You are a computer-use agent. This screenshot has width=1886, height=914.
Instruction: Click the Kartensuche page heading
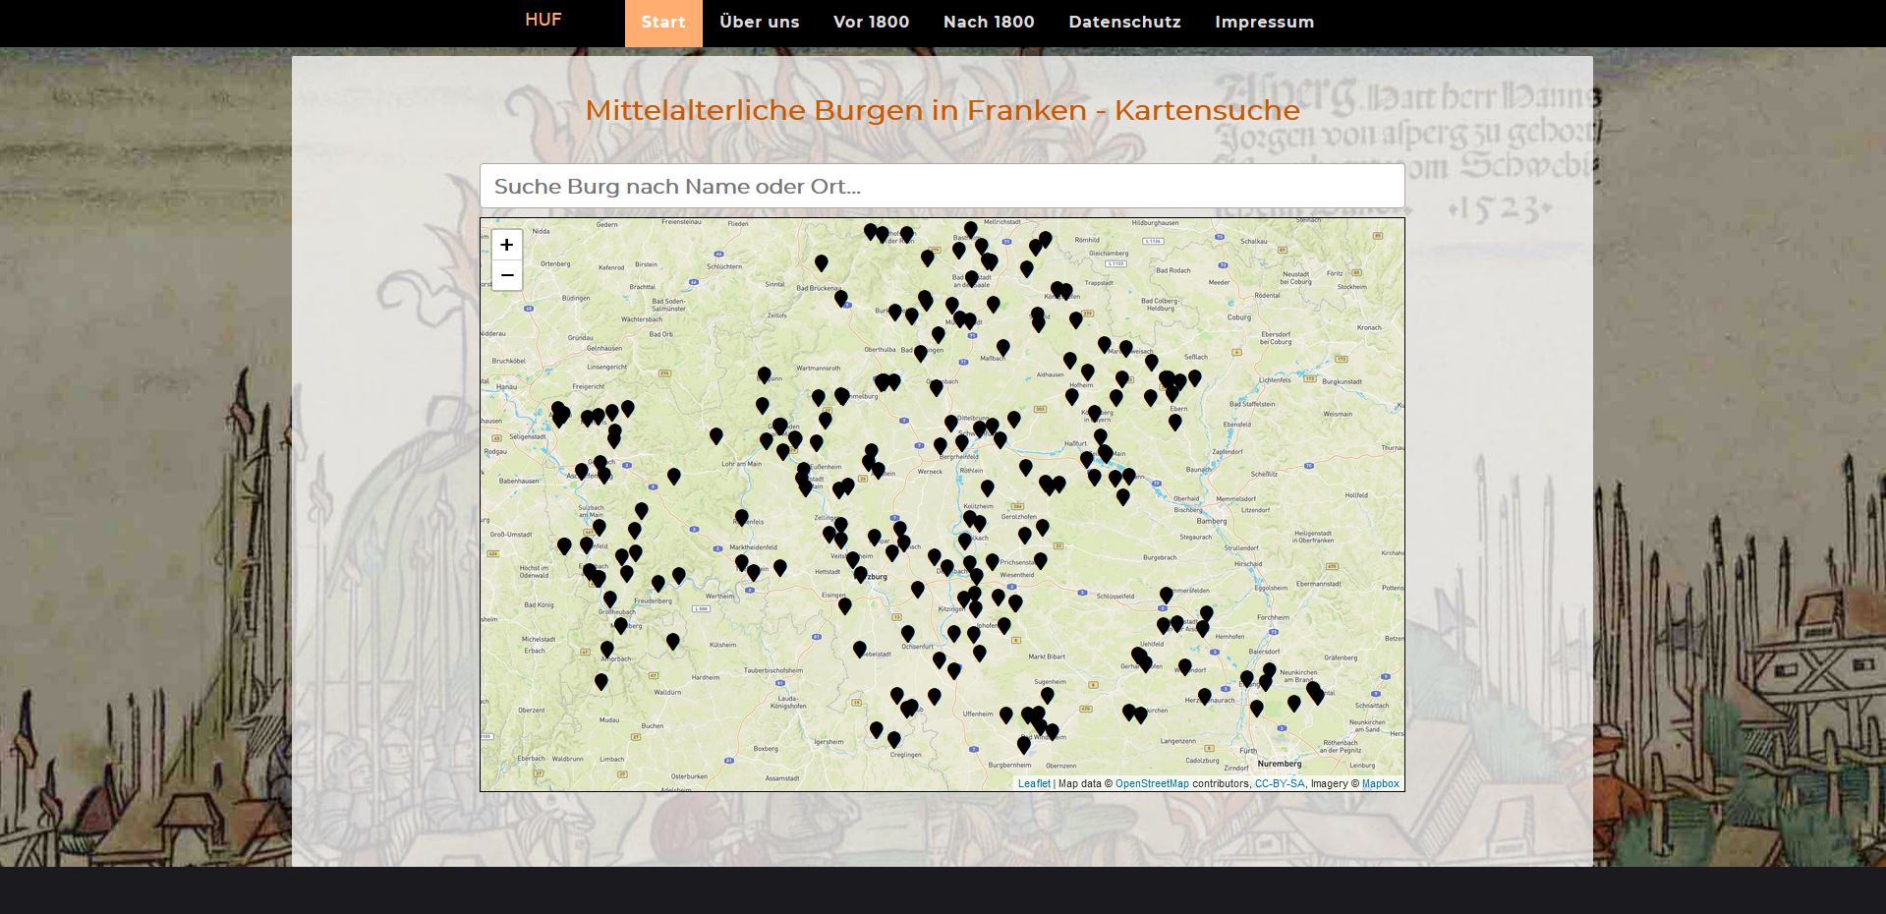pos(942,110)
